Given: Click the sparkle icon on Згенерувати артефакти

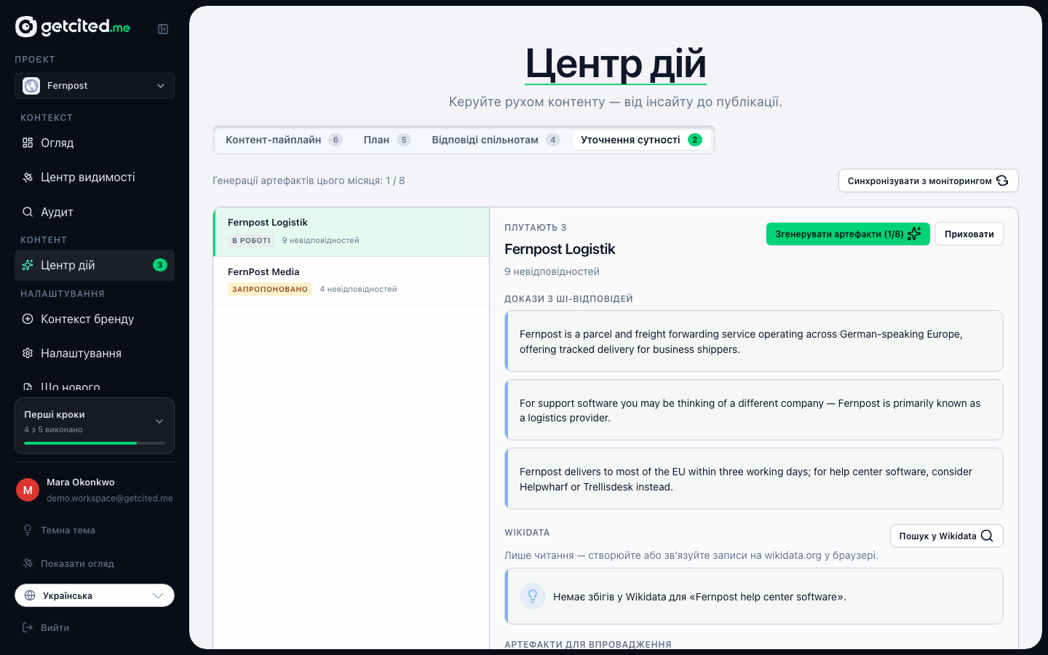Looking at the screenshot, I should coord(914,234).
